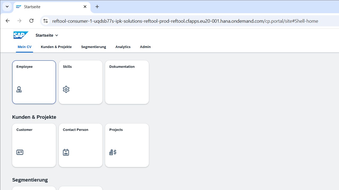
Task: Expand the Startseite dropdown menu
Action: [47, 35]
